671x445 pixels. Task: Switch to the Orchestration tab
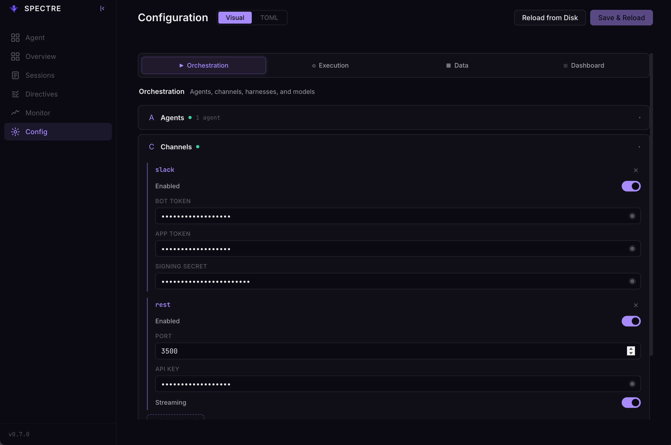point(204,65)
